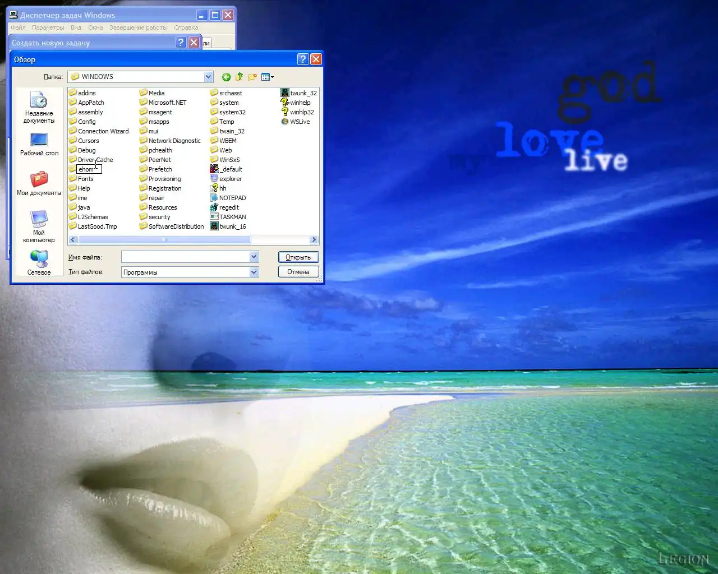This screenshot has height=574, width=718.
Task: Open the Views menu icon
Action: point(268,77)
